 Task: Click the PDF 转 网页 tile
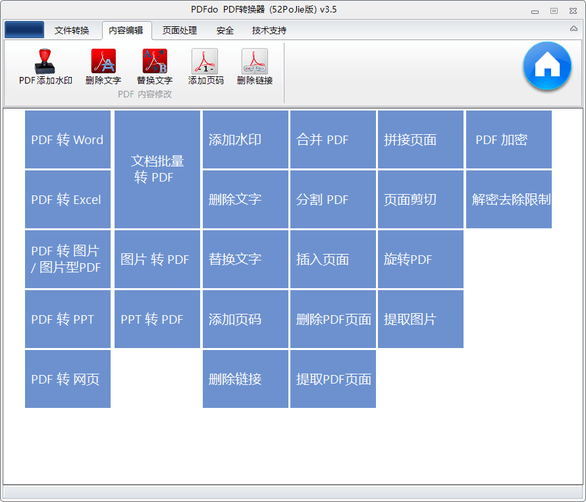[x=68, y=379]
